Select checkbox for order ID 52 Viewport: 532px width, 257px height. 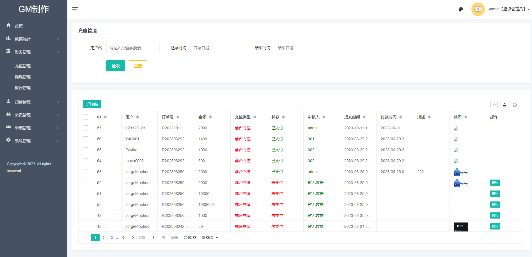(x=86, y=183)
